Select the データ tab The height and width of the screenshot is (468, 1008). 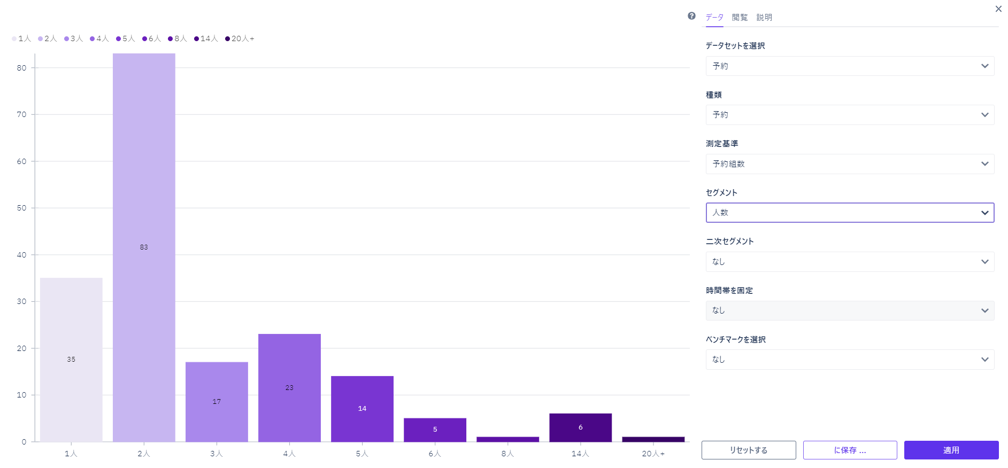tap(714, 18)
